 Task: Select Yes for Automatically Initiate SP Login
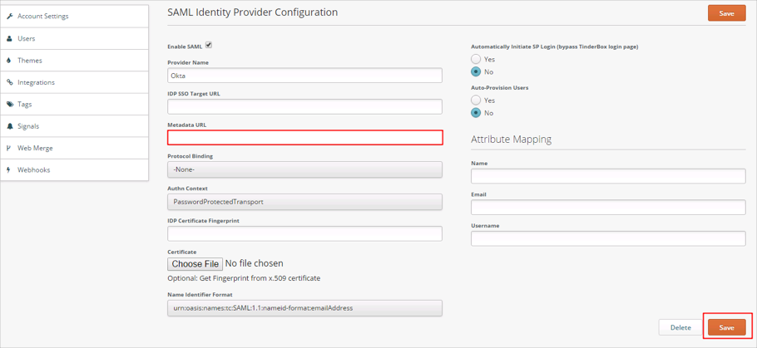click(x=476, y=60)
